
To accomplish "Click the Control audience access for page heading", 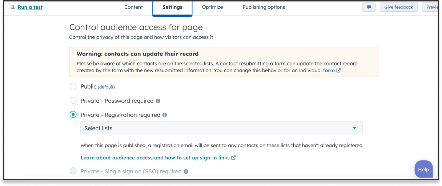I will (x=136, y=27).
